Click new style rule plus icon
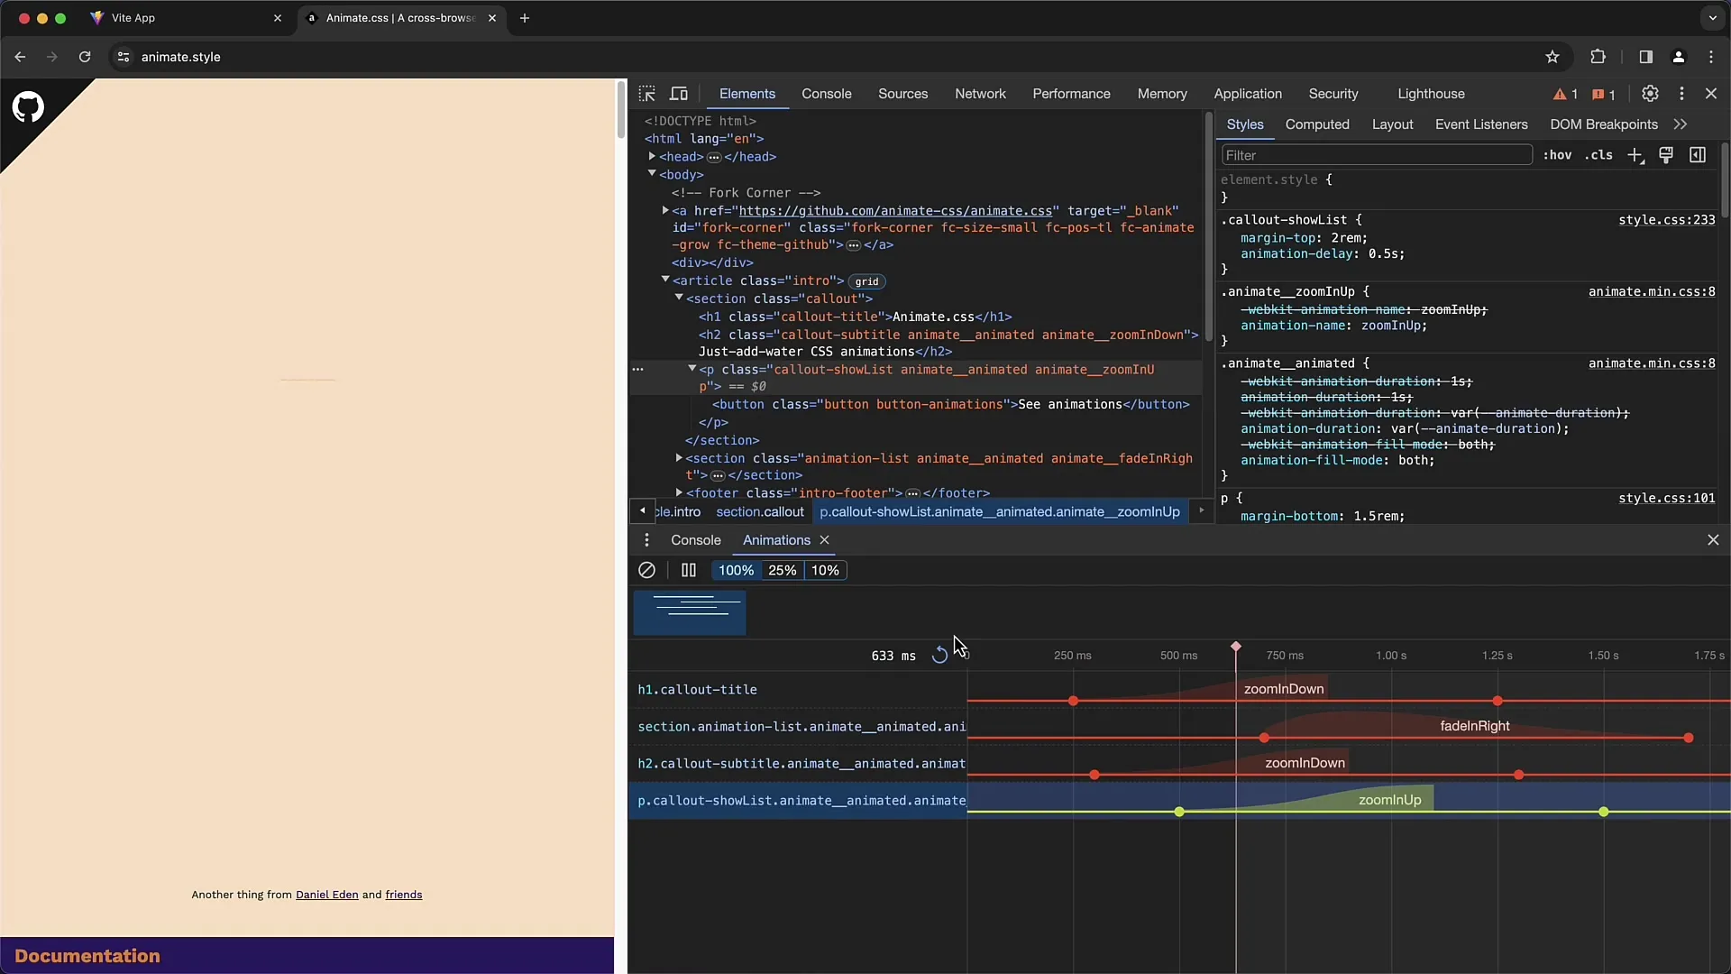This screenshot has height=974, width=1731. pos(1635,155)
